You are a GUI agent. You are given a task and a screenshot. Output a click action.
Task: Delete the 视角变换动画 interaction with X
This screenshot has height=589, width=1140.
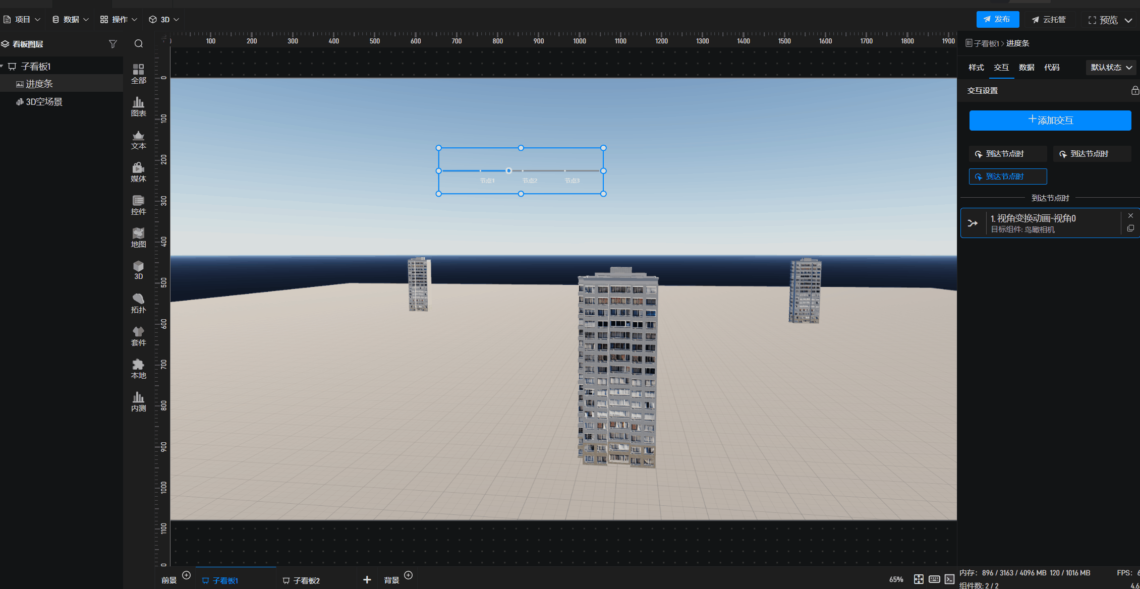point(1130,216)
